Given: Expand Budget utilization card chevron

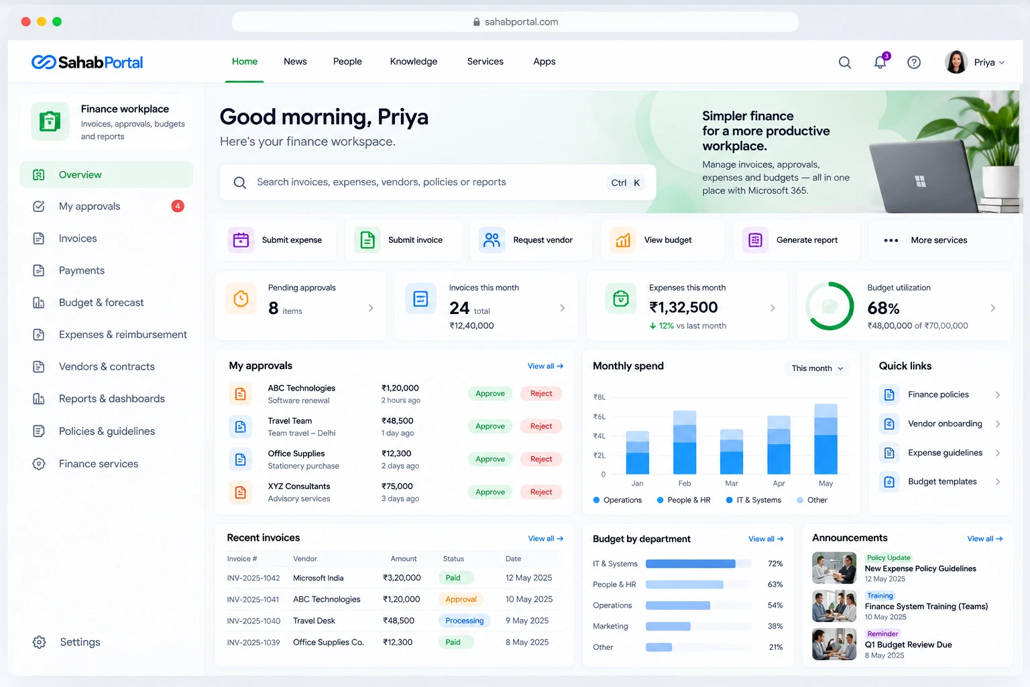Looking at the screenshot, I should click(993, 308).
